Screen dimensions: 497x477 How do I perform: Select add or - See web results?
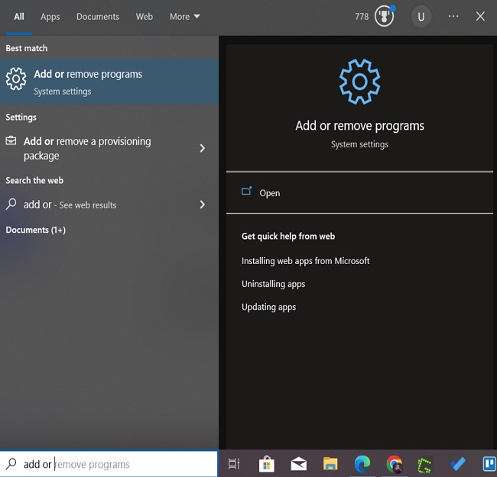point(109,205)
